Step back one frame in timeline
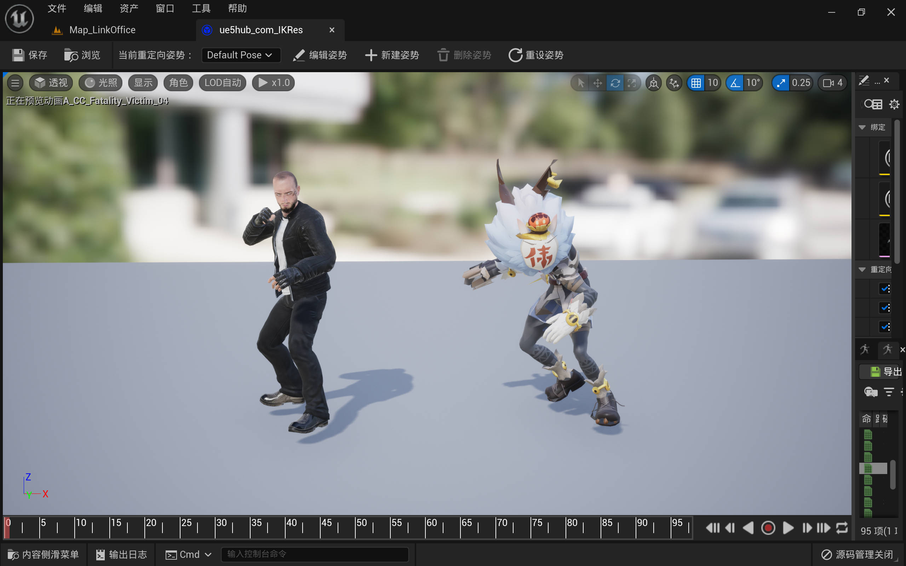This screenshot has height=566, width=906. [x=730, y=528]
